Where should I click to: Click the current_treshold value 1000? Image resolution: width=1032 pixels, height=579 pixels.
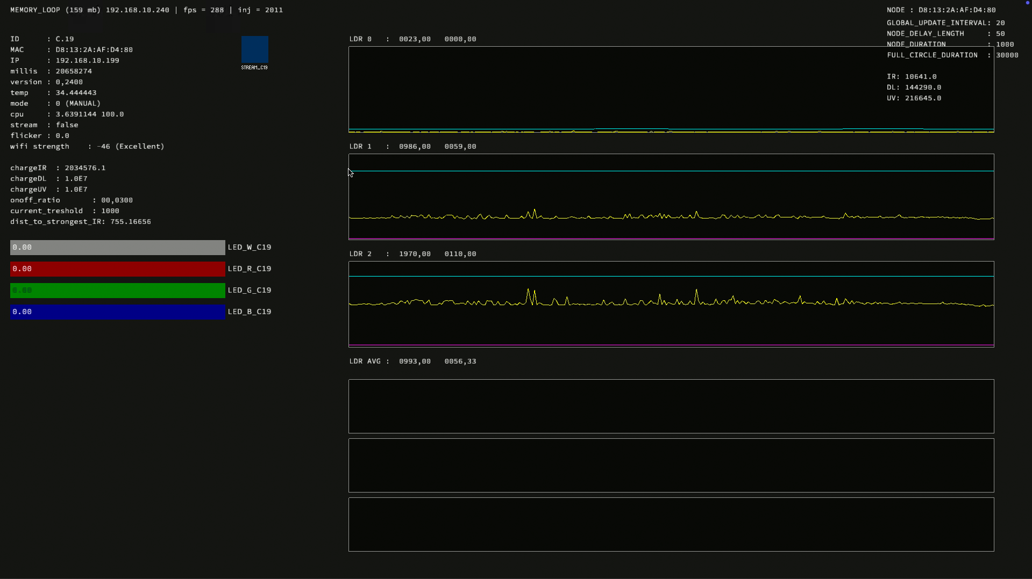point(110,211)
